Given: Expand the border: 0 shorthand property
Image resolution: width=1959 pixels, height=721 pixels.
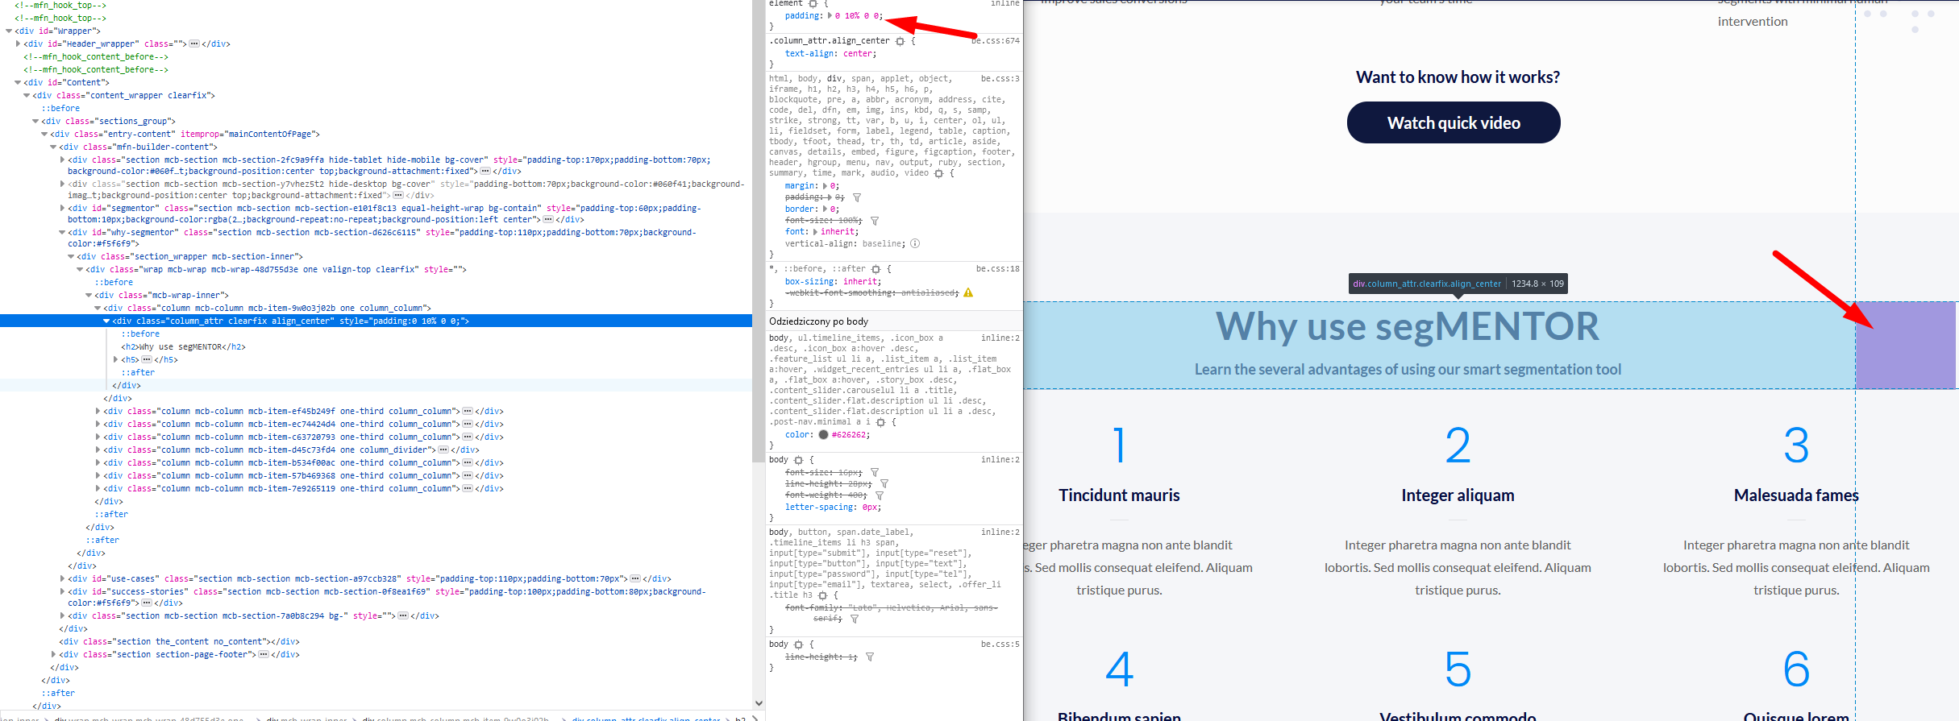Looking at the screenshot, I should pyautogui.click(x=826, y=209).
